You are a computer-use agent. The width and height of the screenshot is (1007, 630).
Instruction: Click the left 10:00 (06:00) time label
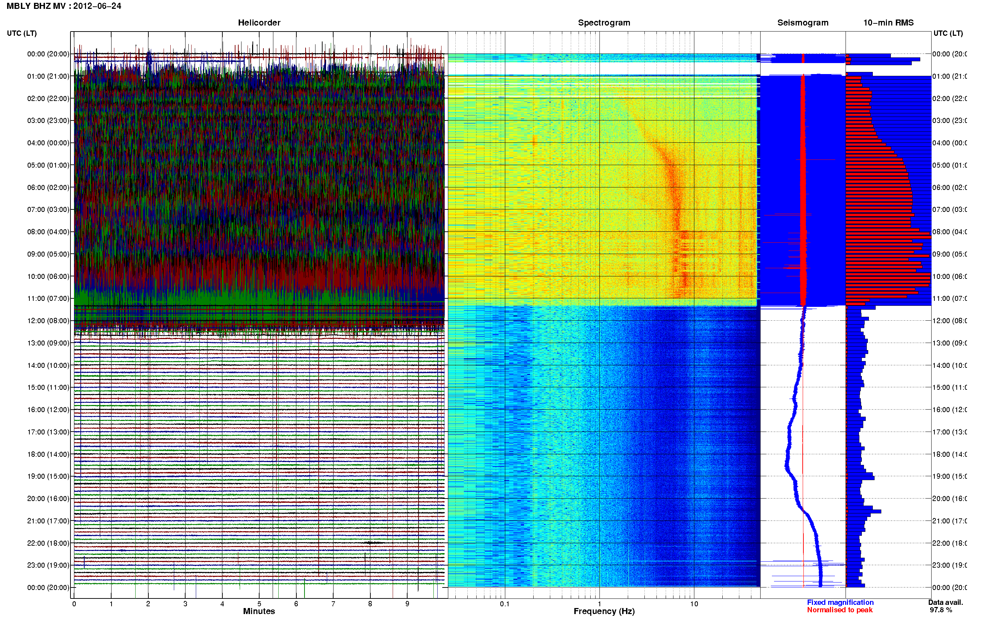coord(48,276)
